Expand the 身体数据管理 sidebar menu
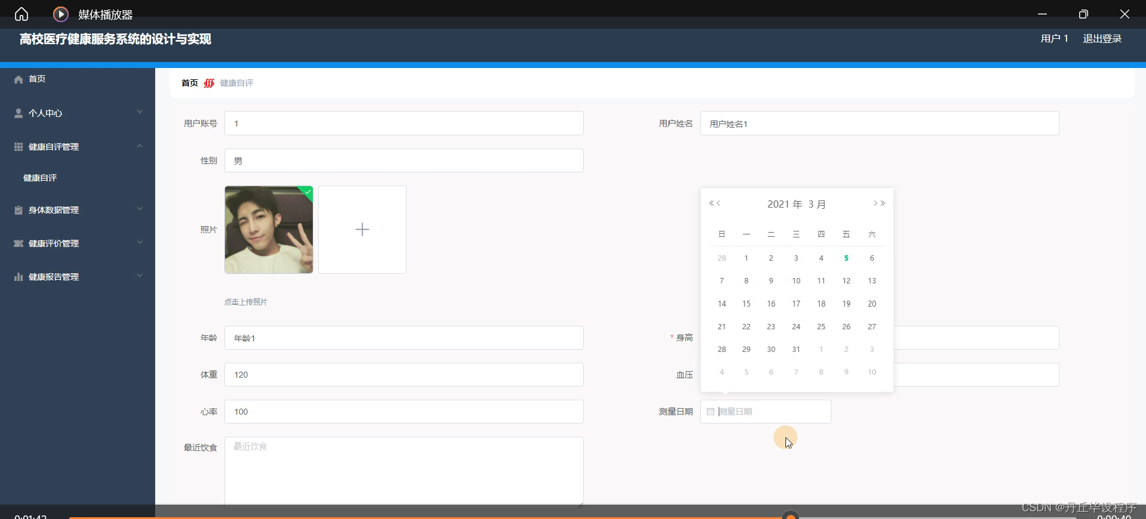The height and width of the screenshot is (519, 1146). pos(78,210)
